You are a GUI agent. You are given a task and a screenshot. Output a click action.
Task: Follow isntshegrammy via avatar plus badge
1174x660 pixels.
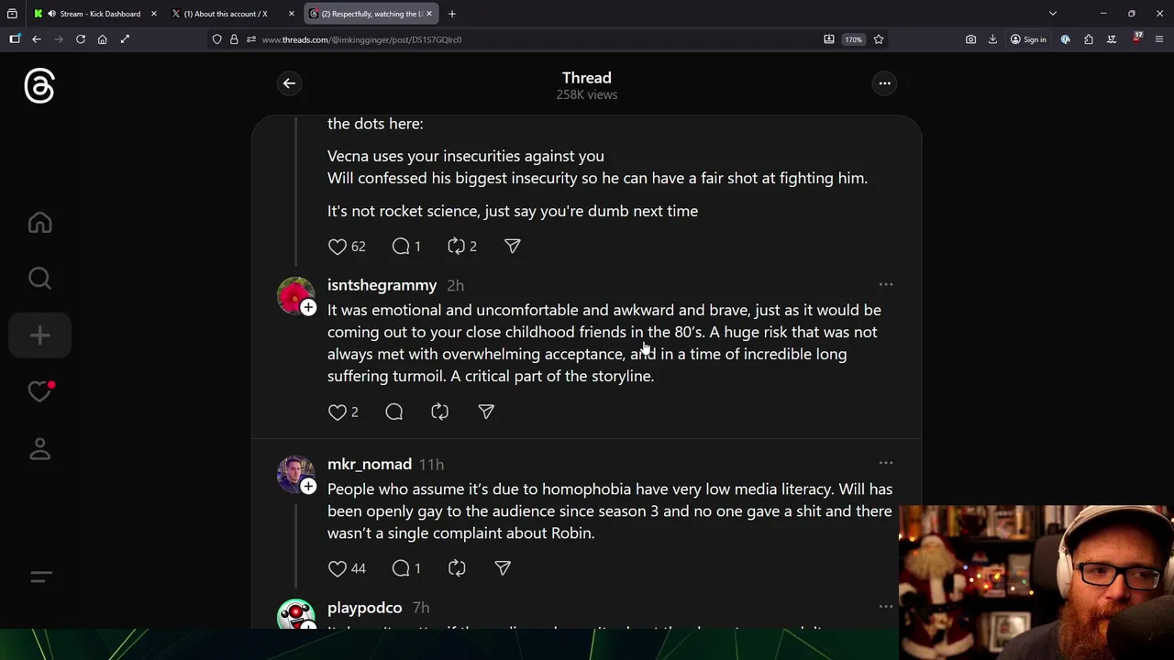308,307
